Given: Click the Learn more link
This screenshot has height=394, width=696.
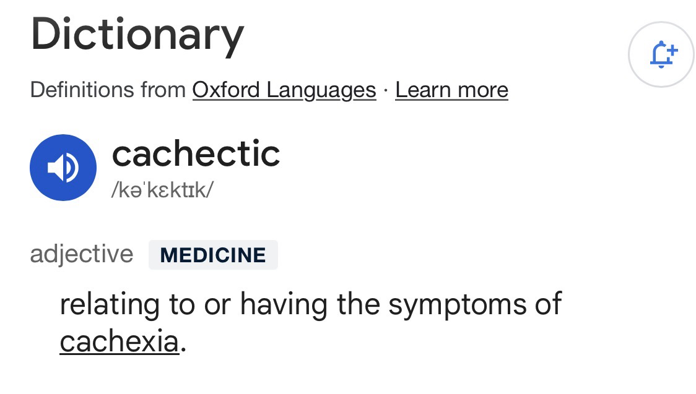Looking at the screenshot, I should [451, 90].
